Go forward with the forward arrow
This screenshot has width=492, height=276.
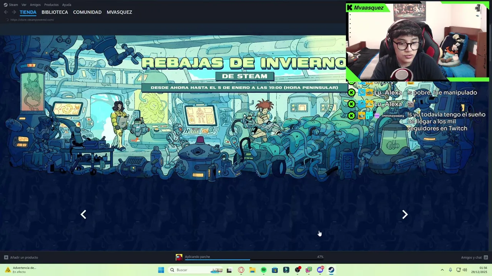14,12
